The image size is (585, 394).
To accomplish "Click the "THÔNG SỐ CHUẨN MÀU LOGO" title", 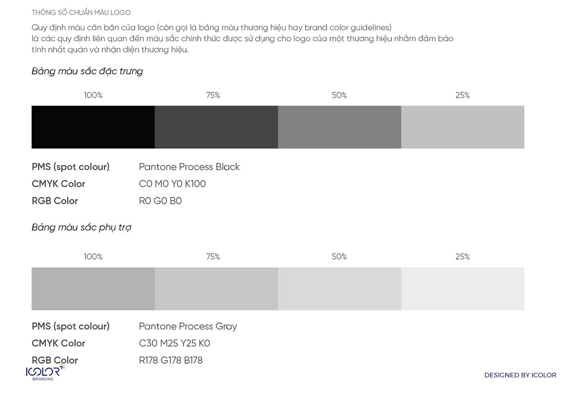I will click(x=81, y=13).
